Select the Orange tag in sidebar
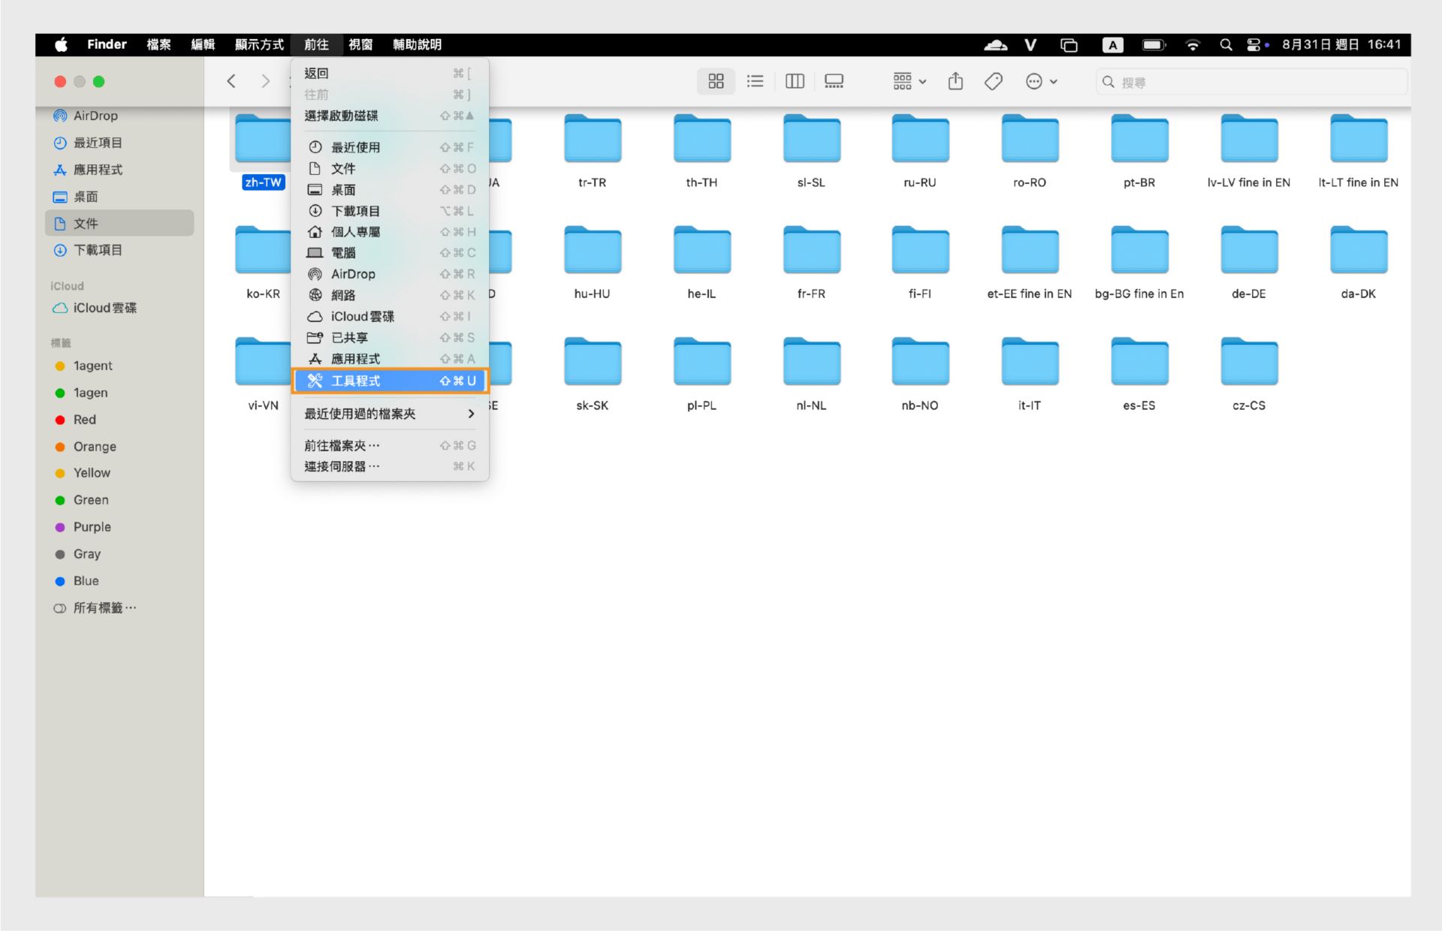 [95, 447]
